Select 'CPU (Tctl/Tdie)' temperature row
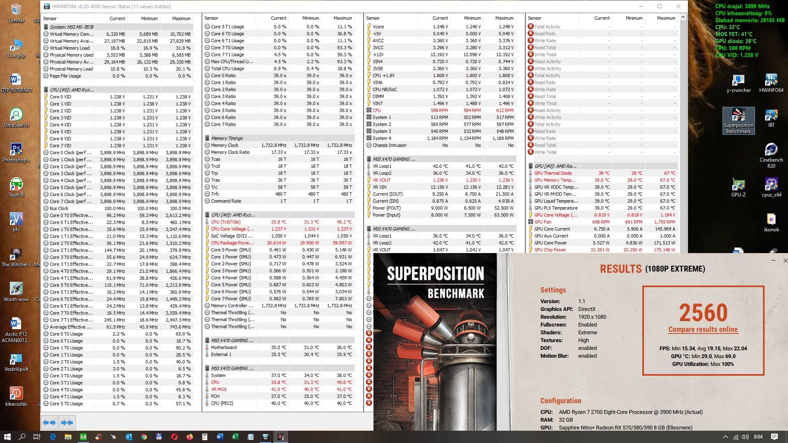788x443 pixels. click(x=279, y=222)
